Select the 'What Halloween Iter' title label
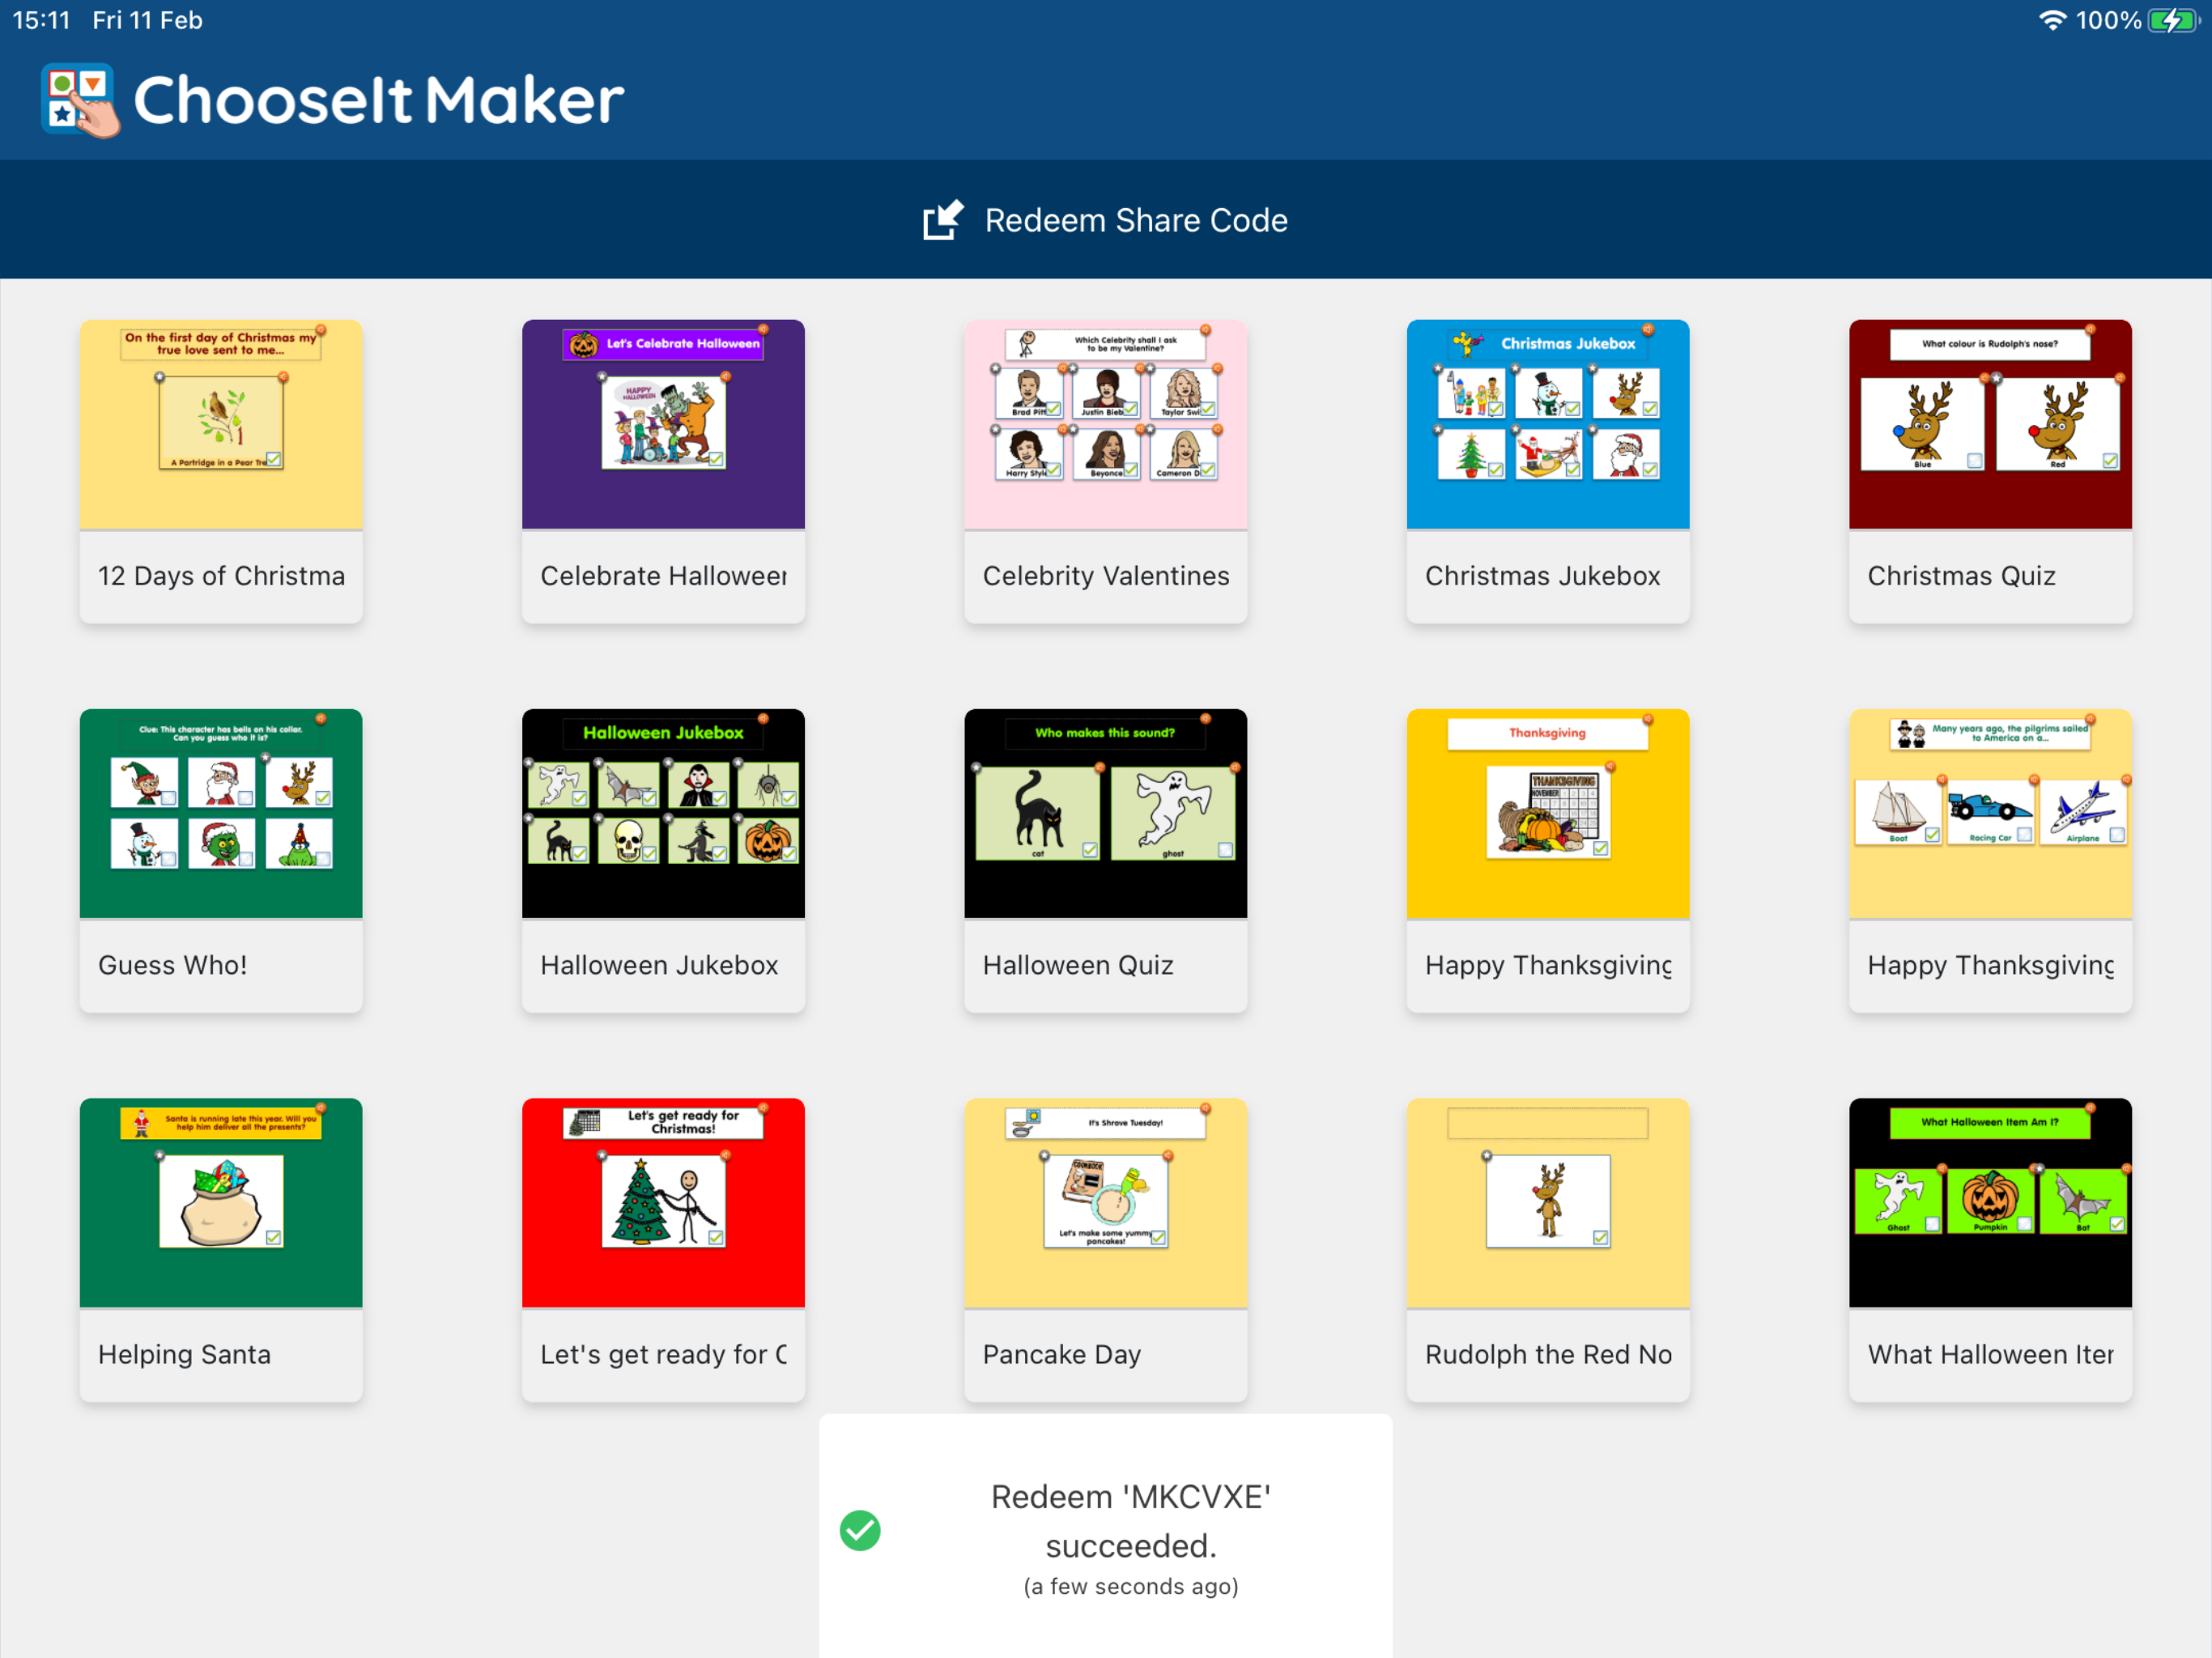Screen dimensions: 2212x1658 point(1990,1354)
